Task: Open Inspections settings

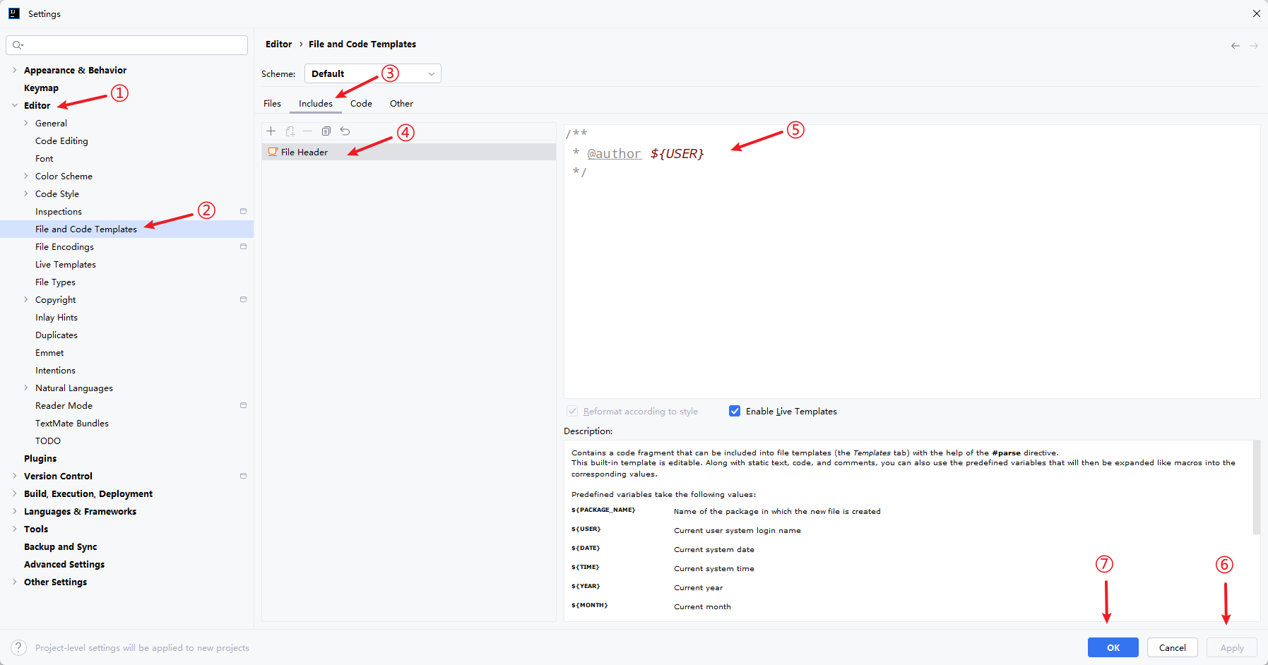Action: [x=59, y=211]
